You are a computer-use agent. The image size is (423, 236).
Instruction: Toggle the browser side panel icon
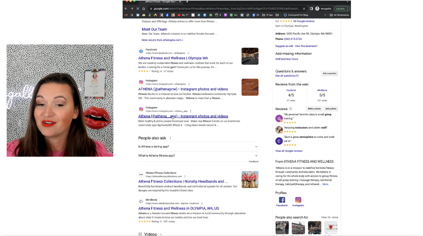coord(311,8)
